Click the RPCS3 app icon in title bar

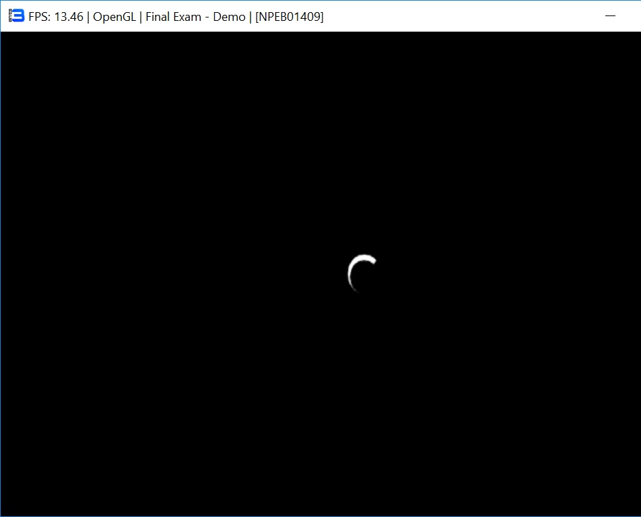[x=16, y=16]
